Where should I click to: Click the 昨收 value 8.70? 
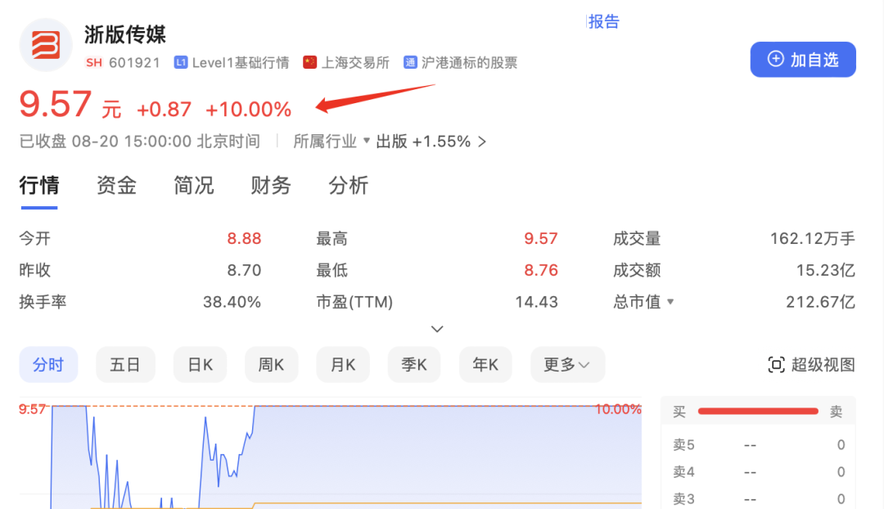coord(244,270)
